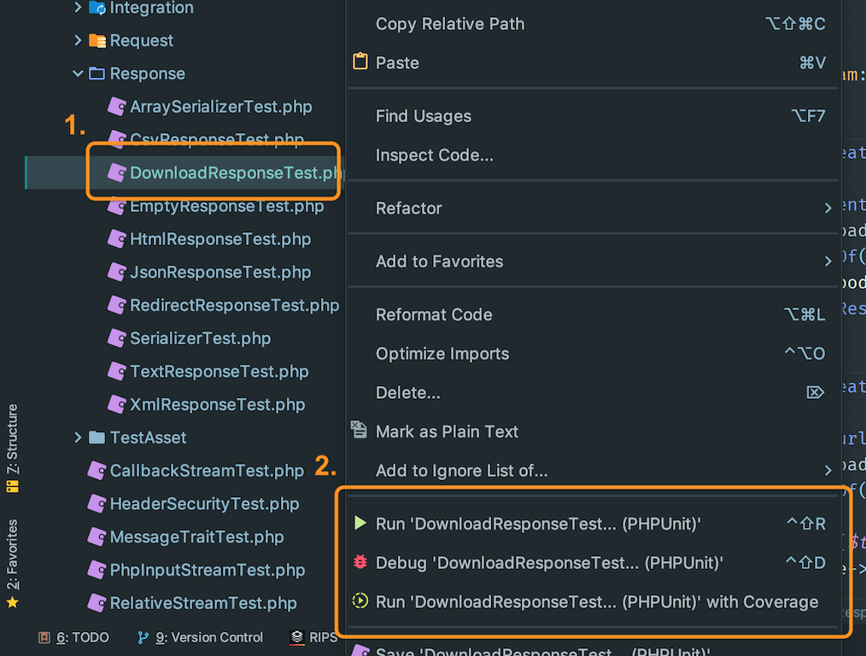
Task: Click the Run with Coverage icon
Action: pyautogui.click(x=360, y=600)
